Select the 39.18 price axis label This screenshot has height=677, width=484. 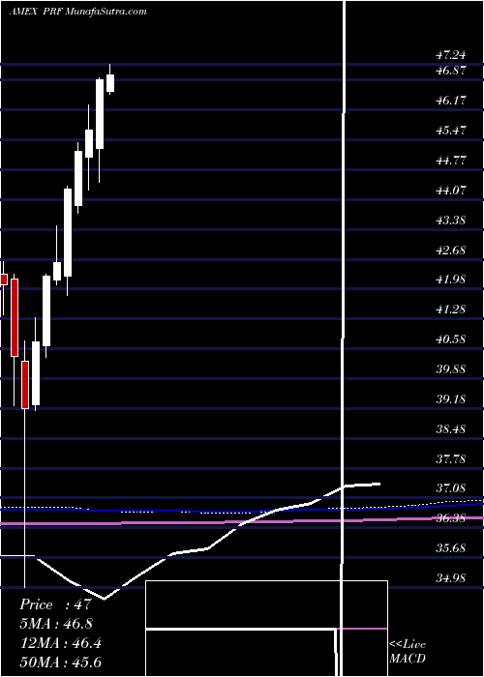coord(451,398)
